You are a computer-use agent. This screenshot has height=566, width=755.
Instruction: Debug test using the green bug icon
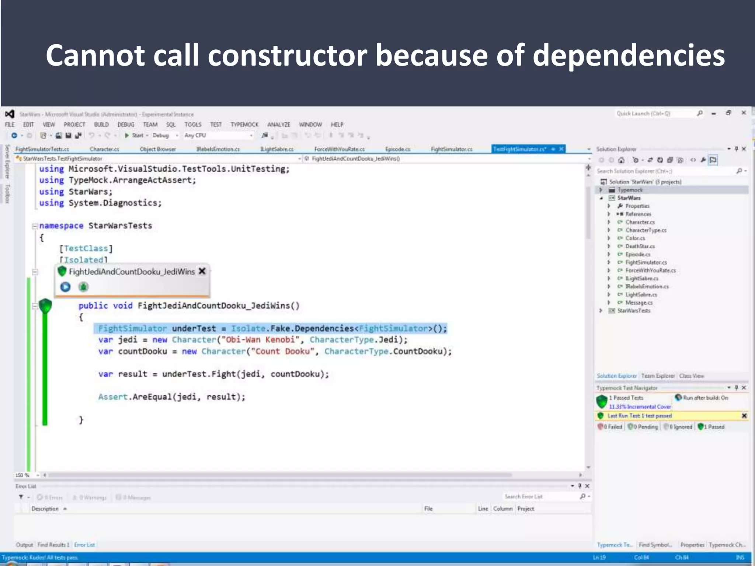pos(83,287)
